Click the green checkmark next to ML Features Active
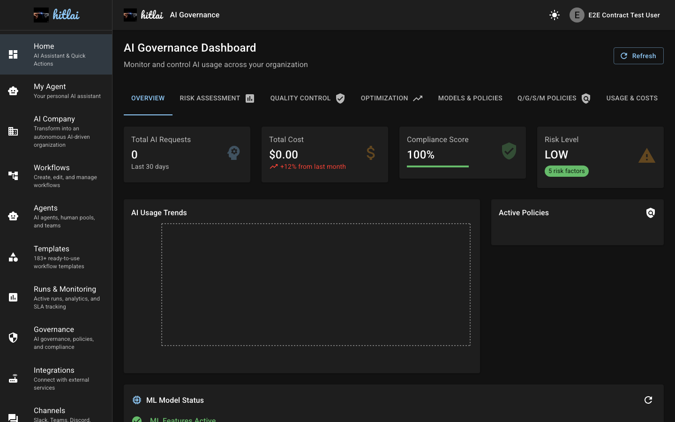This screenshot has height=422, width=675. pyautogui.click(x=137, y=419)
